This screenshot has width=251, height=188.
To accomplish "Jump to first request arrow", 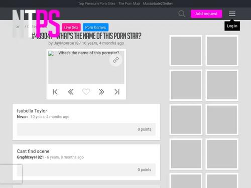I will coord(55,92).
